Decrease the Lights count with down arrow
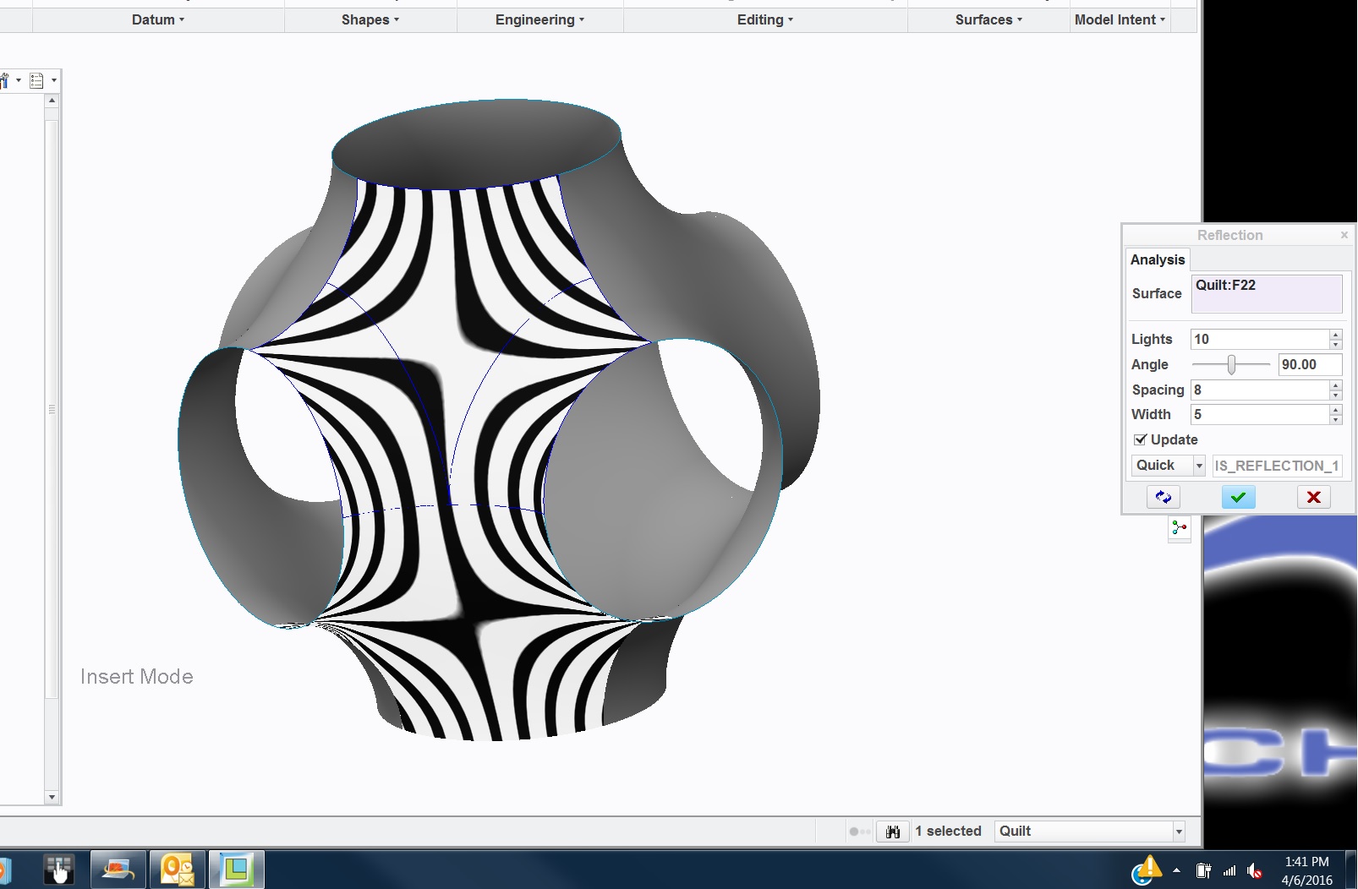Viewport: 1358px width, 889px height. pos(1336,345)
